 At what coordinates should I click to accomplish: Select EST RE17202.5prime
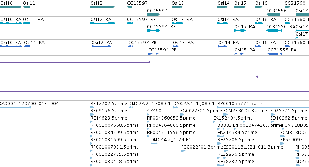tap(109, 104)
